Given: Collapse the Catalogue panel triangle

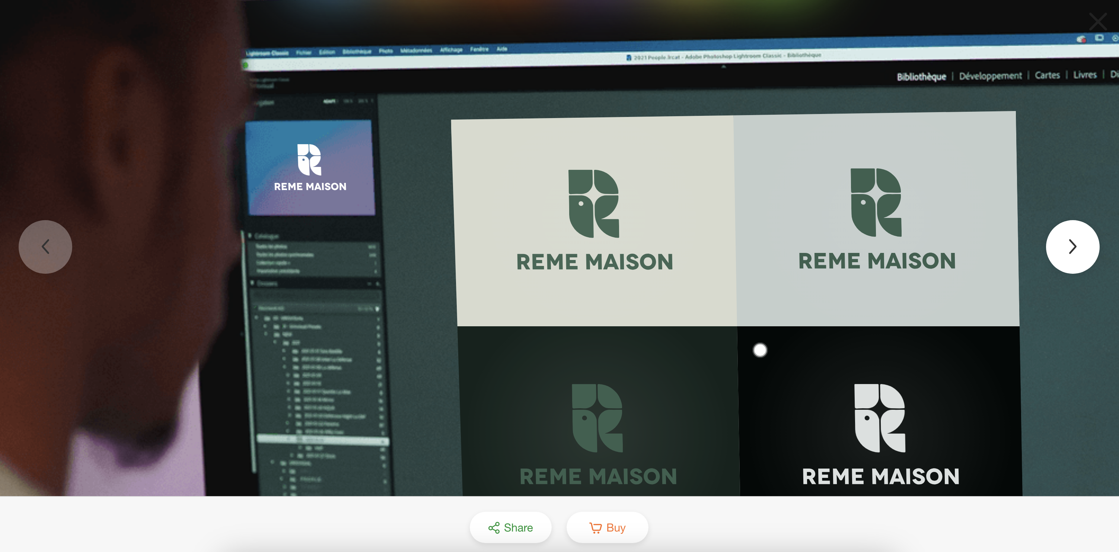Looking at the screenshot, I should tap(250, 235).
